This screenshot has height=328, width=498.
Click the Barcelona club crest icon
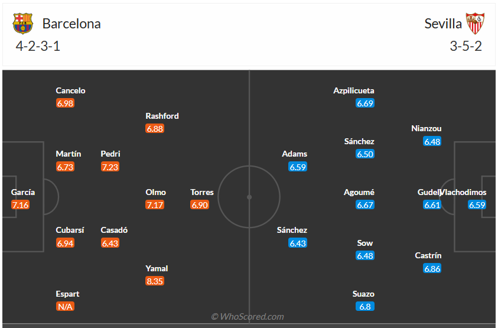click(x=23, y=24)
